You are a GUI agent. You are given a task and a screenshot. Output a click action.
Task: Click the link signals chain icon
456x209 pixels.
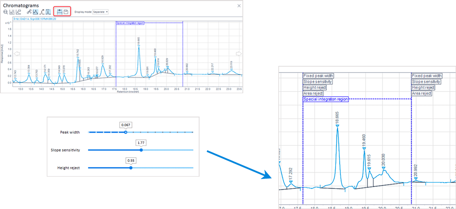pos(29,12)
